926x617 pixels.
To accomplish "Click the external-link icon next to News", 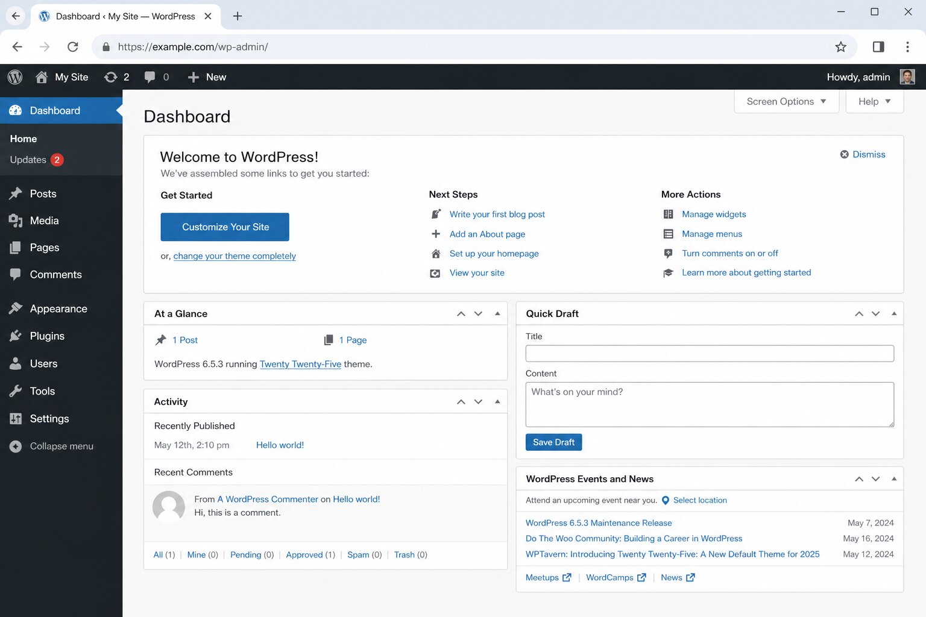I will pos(691,577).
